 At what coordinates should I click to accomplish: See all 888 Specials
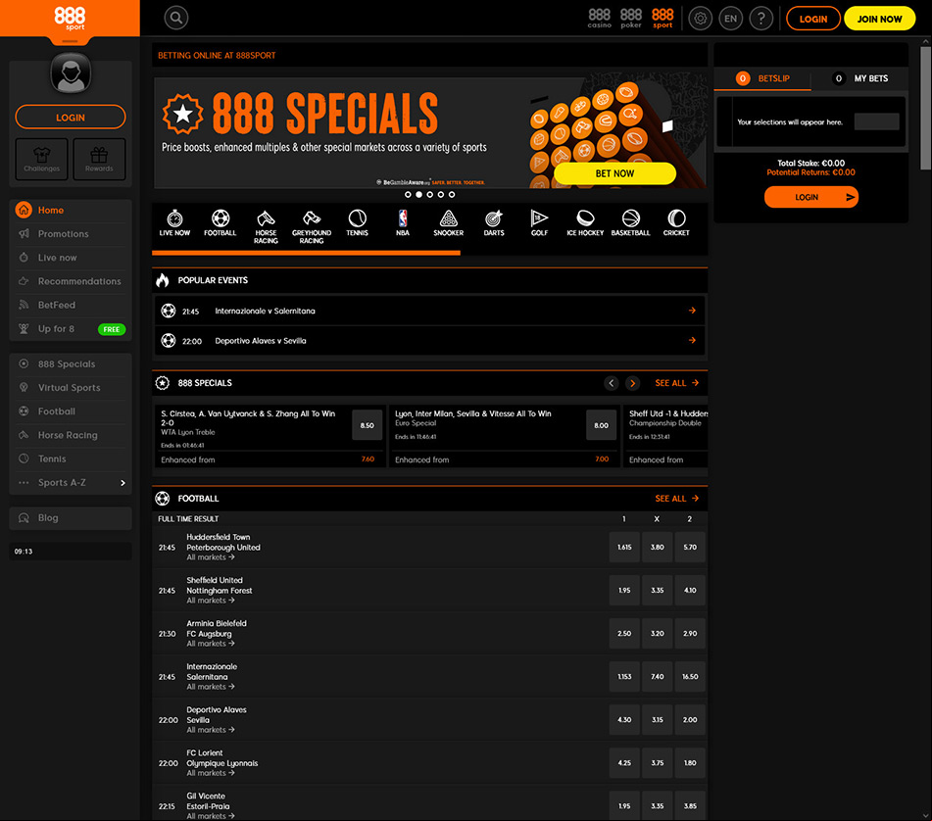coord(676,383)
